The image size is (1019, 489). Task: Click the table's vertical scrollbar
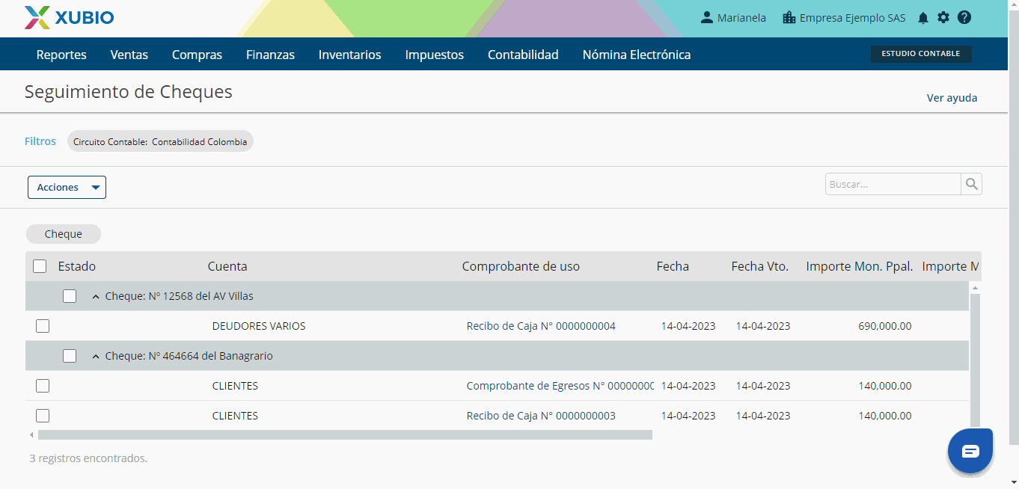point(974,360)
